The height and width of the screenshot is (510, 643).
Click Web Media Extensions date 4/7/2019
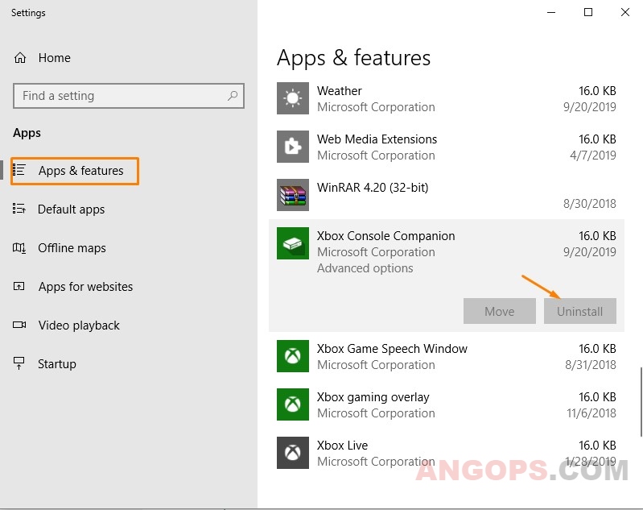(592, 155)
